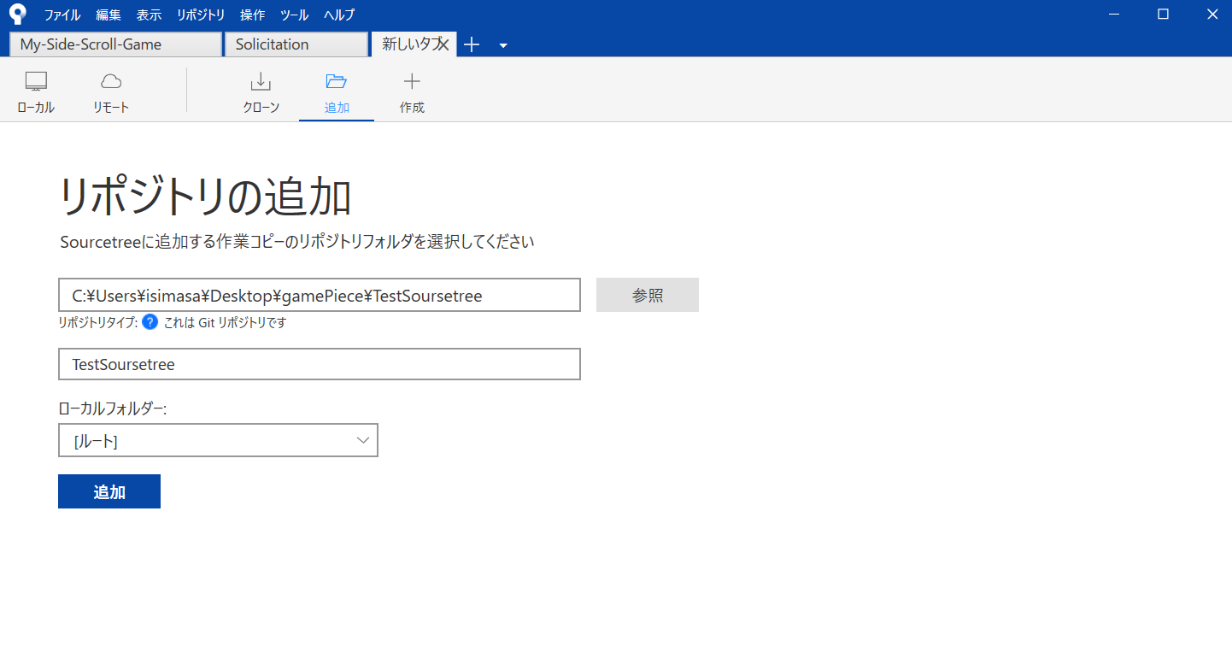Viewport: 1232px width, 664px height.
Task: Click the blue help icon beside リポジトリタイプ
Action: [x=150, y=322]
